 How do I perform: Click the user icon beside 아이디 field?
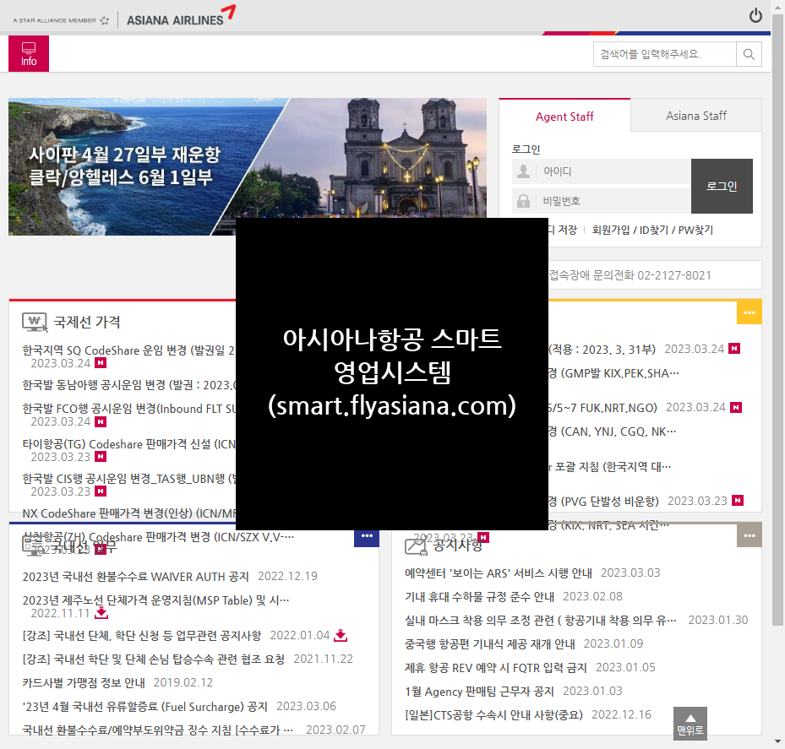tap(524, 171)
